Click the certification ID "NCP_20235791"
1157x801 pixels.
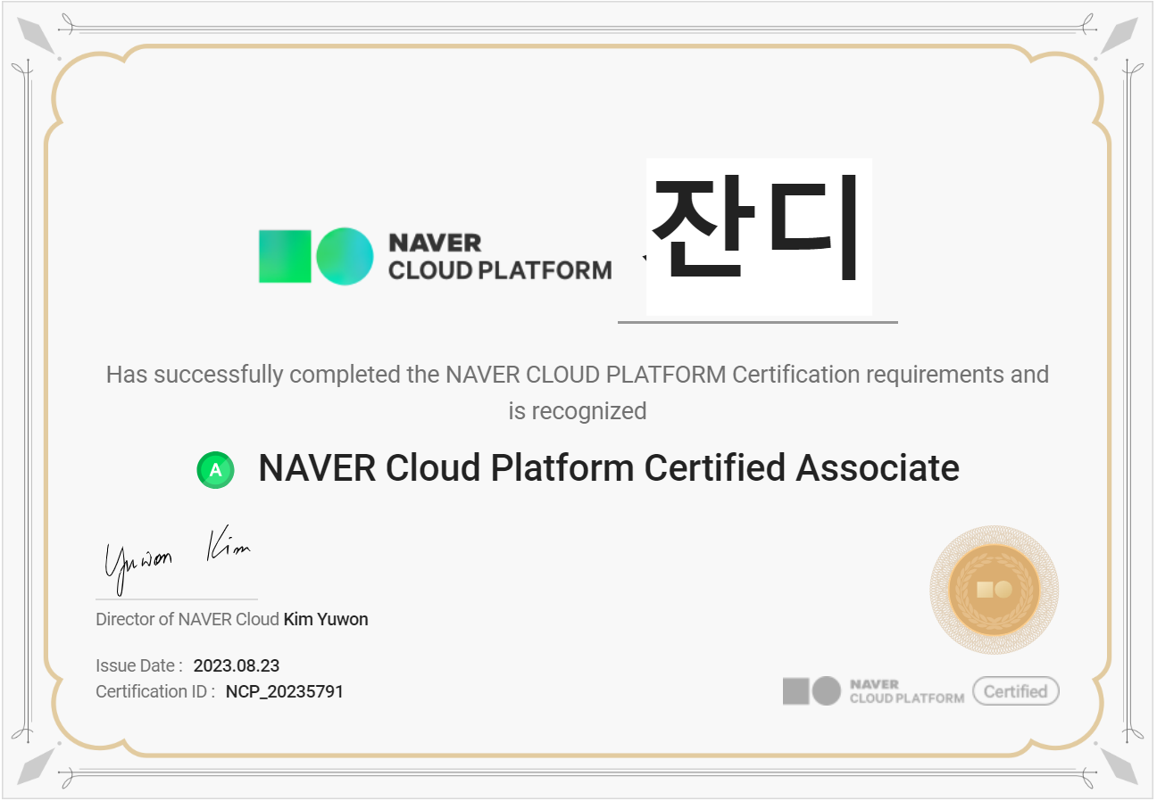(285, 691)
